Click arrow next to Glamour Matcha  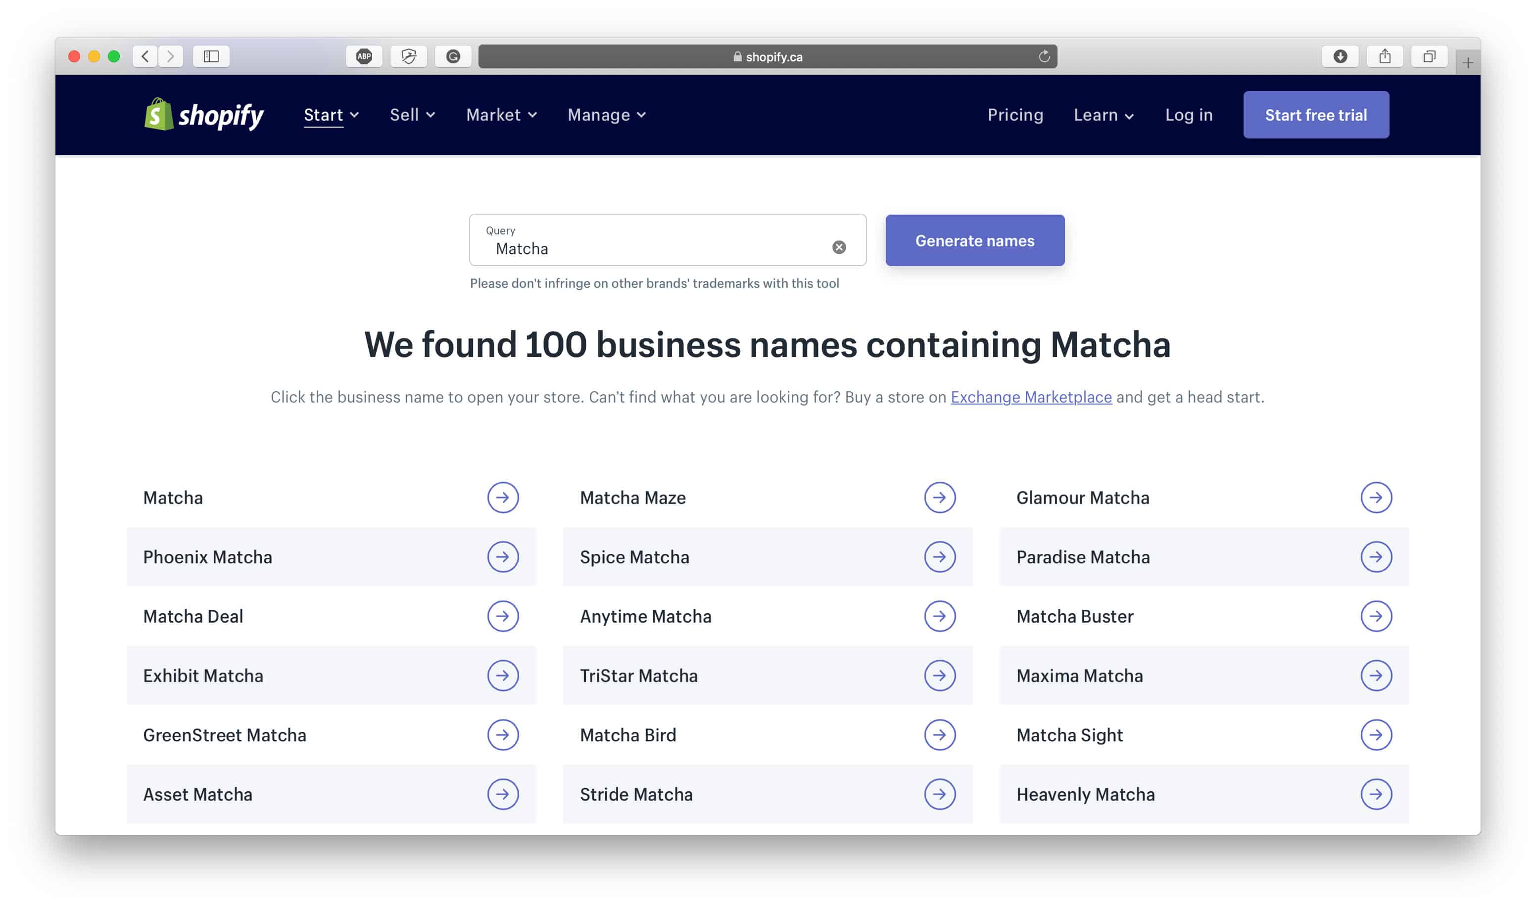click(1376, 498)
